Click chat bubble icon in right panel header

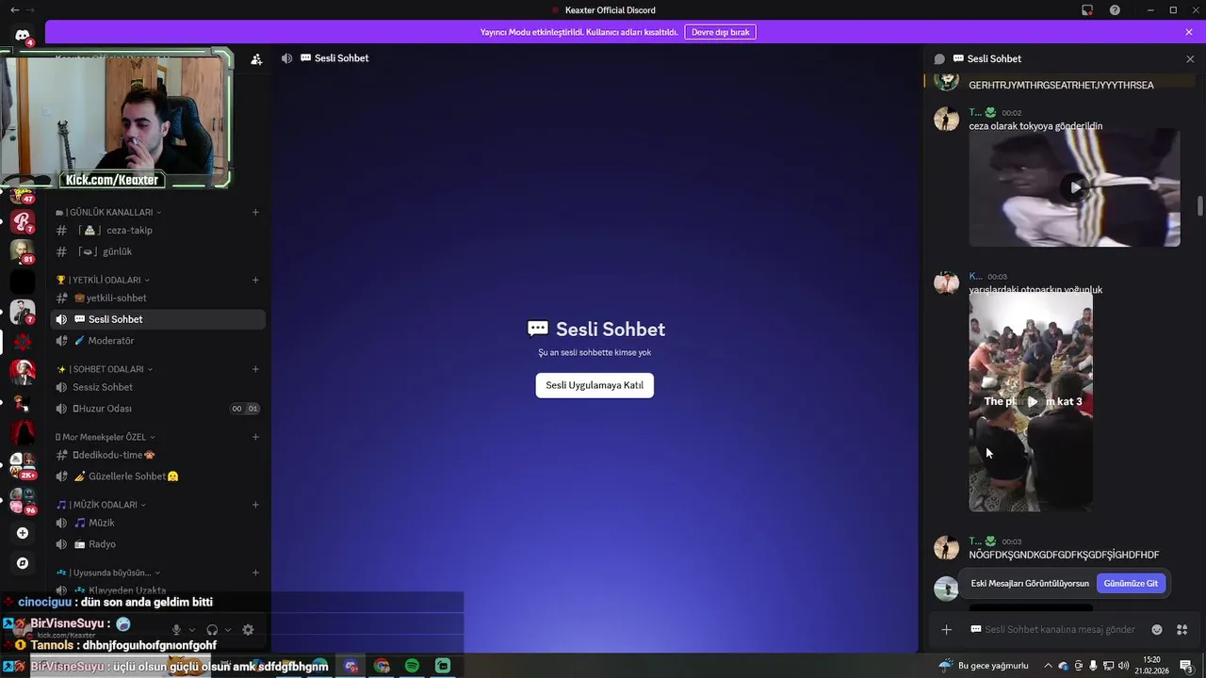939,58
